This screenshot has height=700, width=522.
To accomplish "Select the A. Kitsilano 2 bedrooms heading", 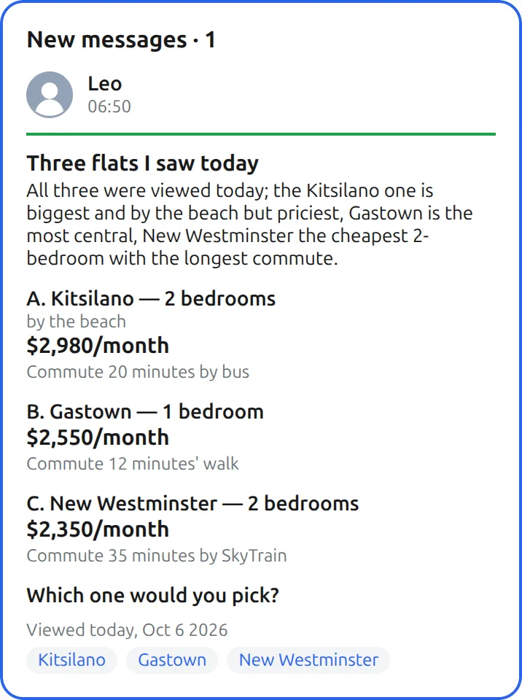I will coord(151,299).
